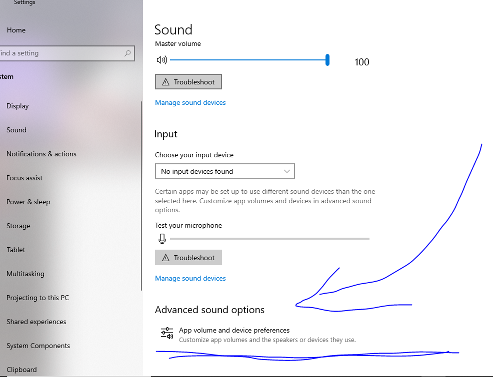Open Manage sound devices link below Master volume

tap(190, 102)
